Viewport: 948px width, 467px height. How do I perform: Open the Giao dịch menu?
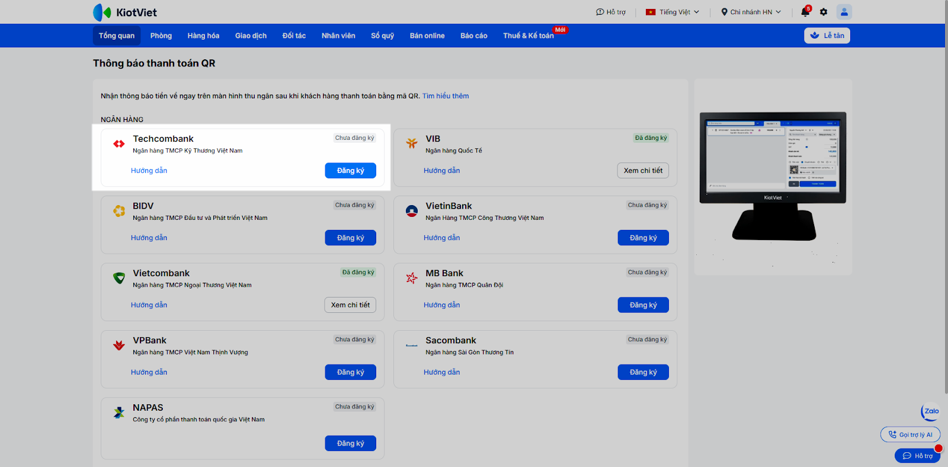(x=251, y=36)
